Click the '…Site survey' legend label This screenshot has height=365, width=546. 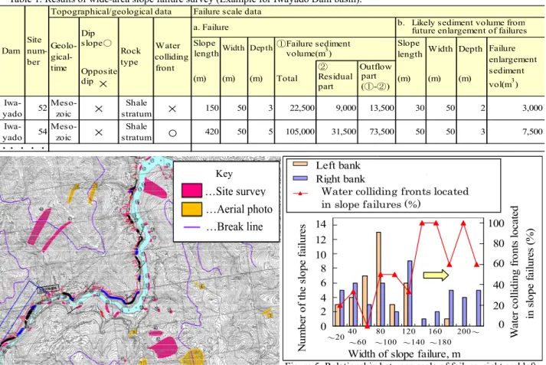[235, 191]
